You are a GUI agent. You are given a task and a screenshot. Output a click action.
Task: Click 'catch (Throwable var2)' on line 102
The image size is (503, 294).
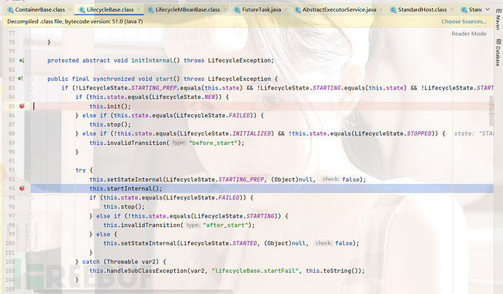120,262
